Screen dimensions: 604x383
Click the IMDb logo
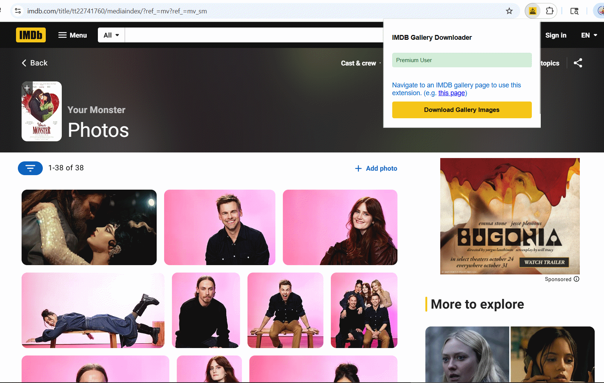click(31, 35)
